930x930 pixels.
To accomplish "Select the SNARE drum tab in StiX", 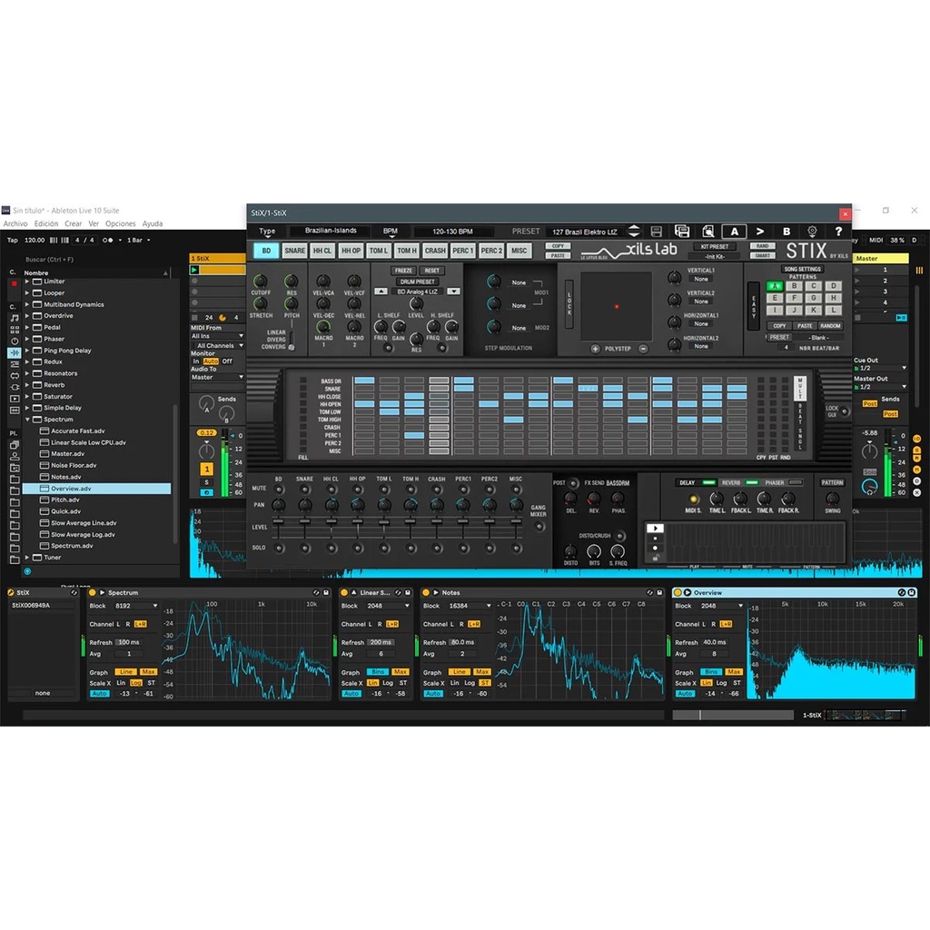I will pos(294,251).
